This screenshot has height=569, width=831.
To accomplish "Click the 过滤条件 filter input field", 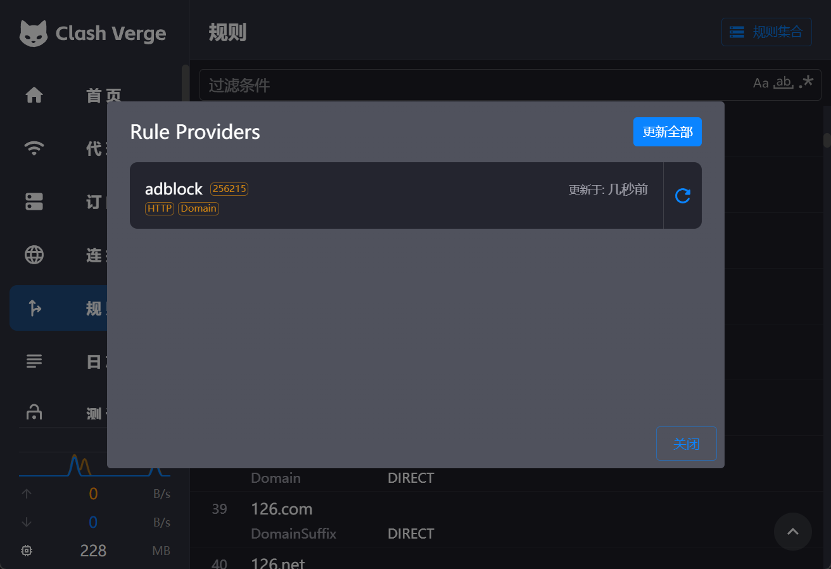I will pos(475,85).
